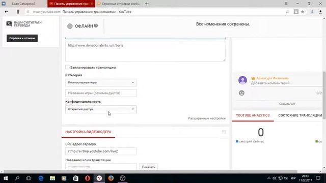326x183 pixels.
Task: Click the description text area with donationalerts link
Action: [145, 51]
